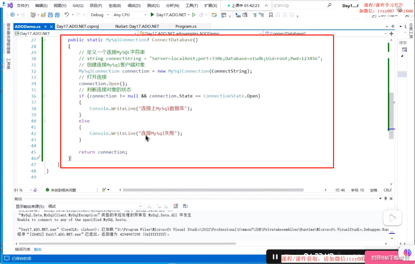Open the output panel window options dropdown

click(380, 199)
